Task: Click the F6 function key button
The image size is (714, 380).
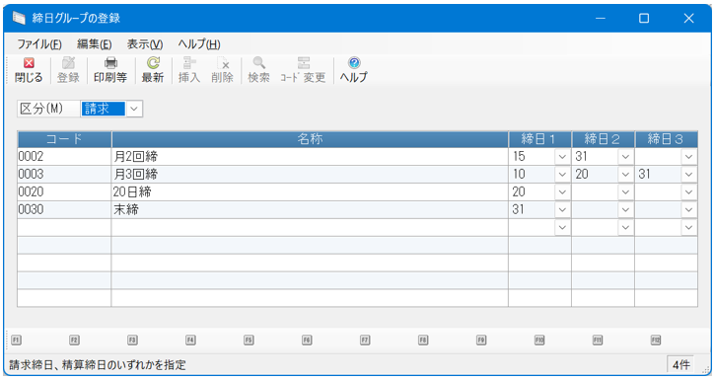Action: pyautogui.click(x=307, y=340)
